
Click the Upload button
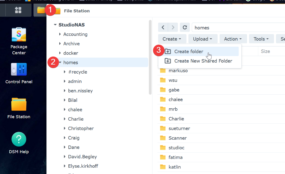pos(202,39)
